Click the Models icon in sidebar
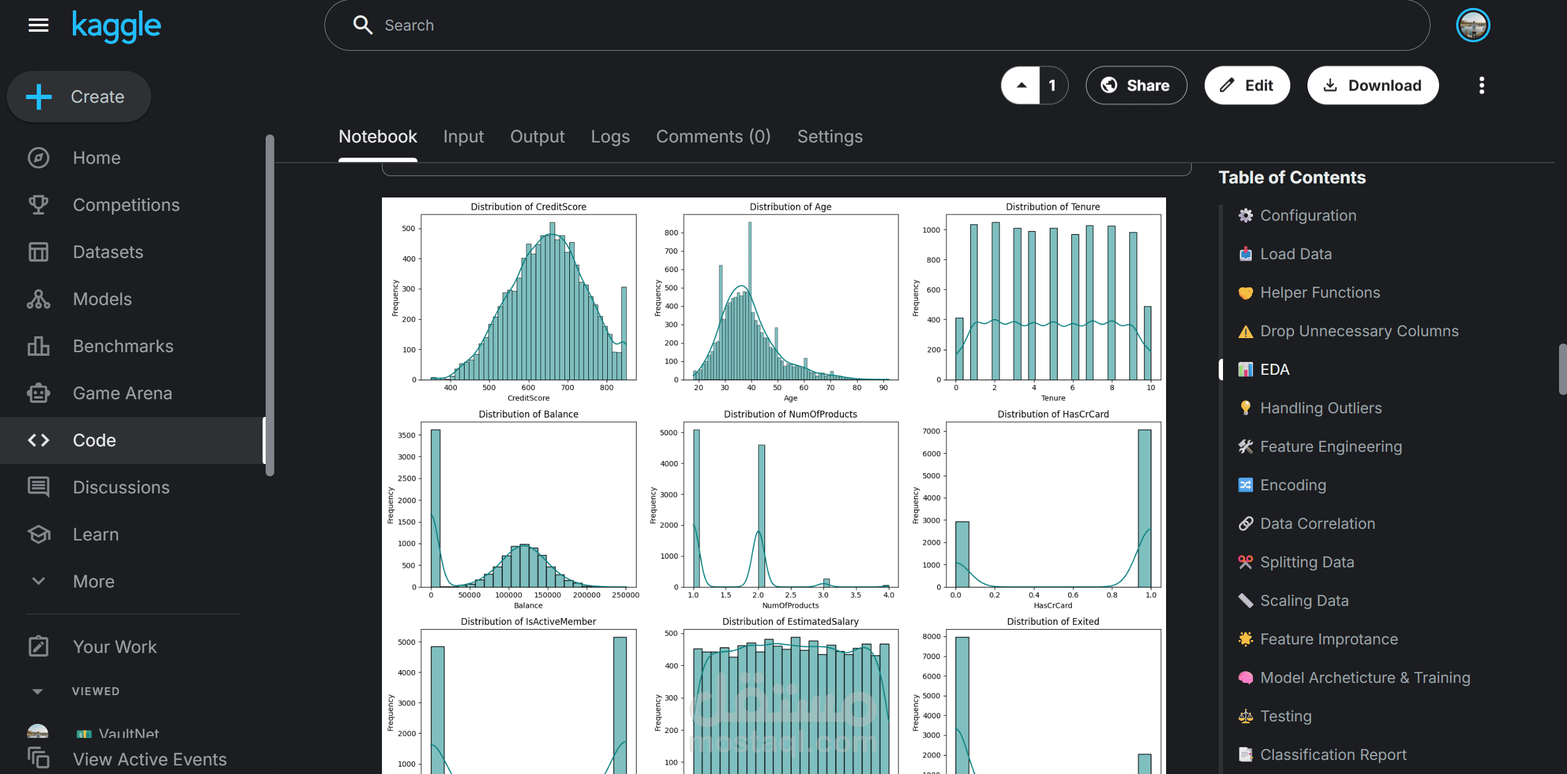Screen dimensions: 1567x774 39,299
